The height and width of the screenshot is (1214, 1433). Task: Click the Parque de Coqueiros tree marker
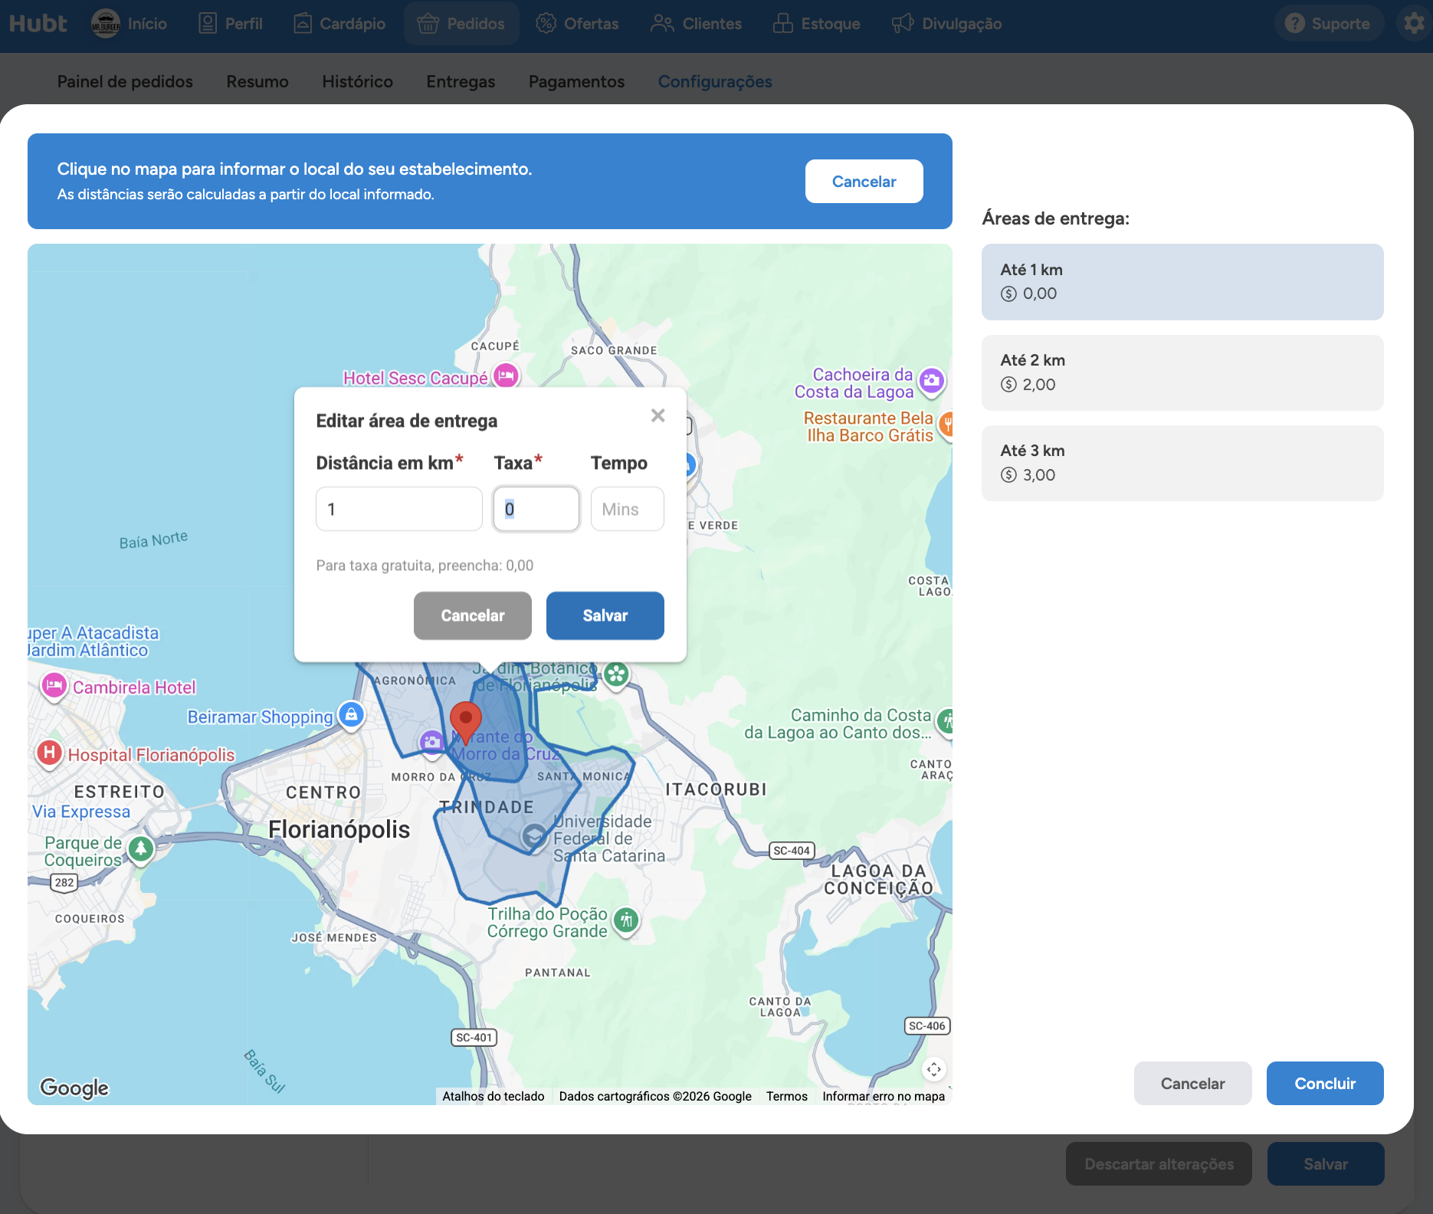pyautogui.click(x=140, y=849)
